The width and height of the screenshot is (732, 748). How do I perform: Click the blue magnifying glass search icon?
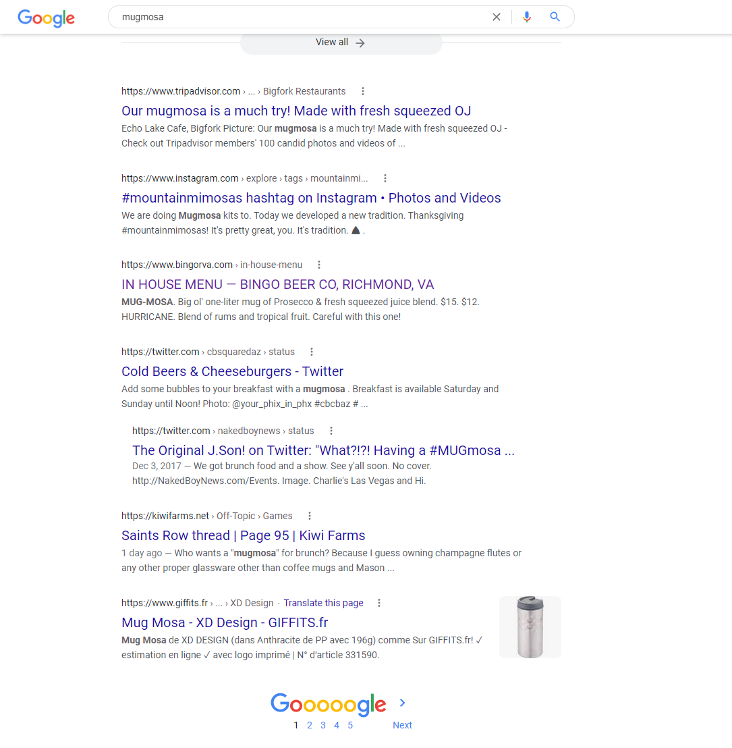pyautogui.click(x=555, y=17)
